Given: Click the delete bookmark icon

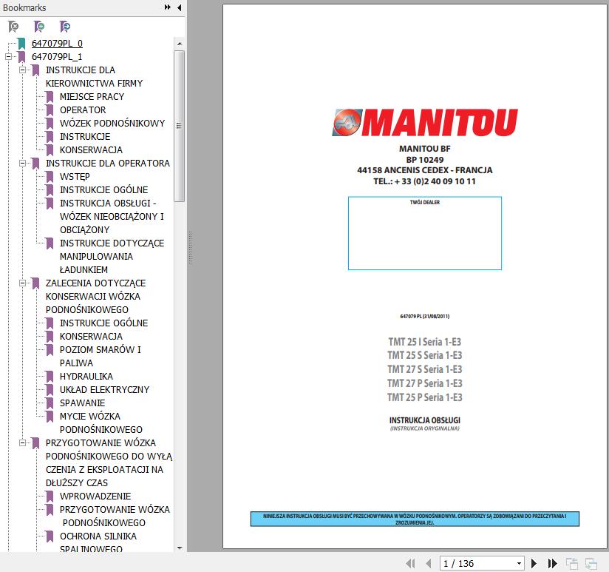Looking at the screenshot, I should pos(13,27).
